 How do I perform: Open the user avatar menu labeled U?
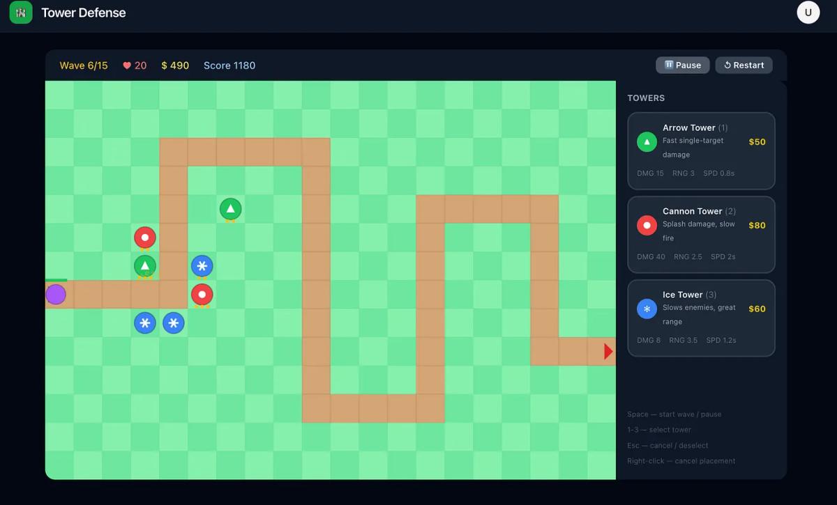808,12
